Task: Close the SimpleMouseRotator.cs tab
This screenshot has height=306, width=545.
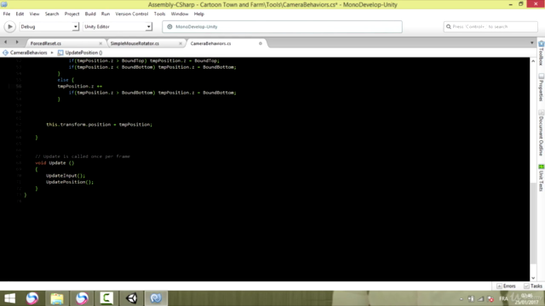Action: point(181,43)
